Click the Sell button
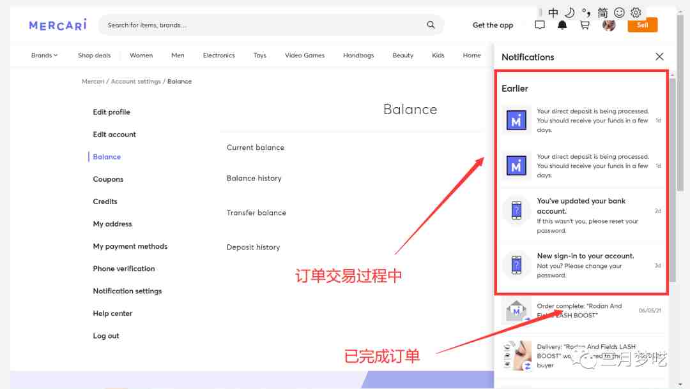 coord(643,25)
